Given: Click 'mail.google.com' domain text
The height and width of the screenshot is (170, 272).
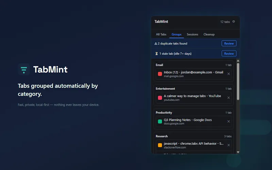Looking at the screenshot, I should [x=174, y=76].
